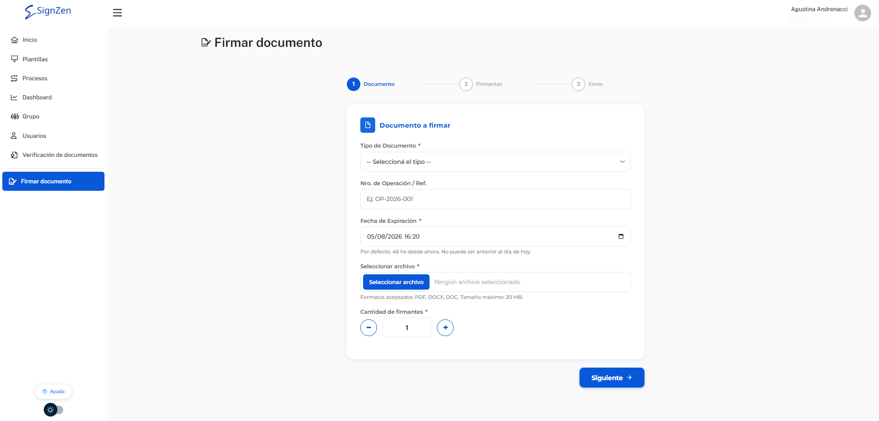Click the Fecha de Expiración date field
879x421 pixels.
[495, 237]
